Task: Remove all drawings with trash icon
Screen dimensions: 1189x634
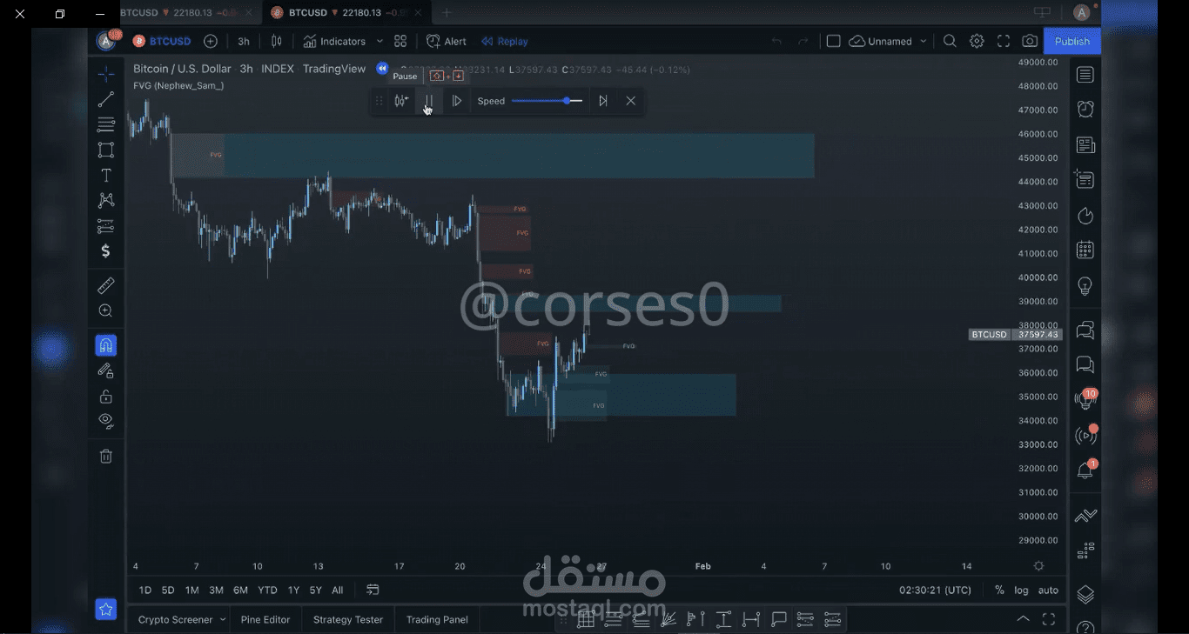Action: (x=105, y=456)
